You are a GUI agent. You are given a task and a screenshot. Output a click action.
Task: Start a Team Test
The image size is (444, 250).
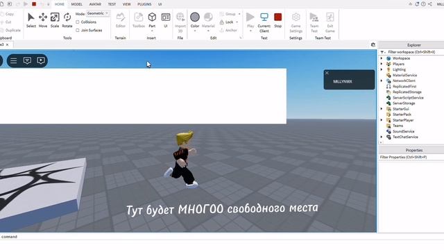tap(314, 22)
